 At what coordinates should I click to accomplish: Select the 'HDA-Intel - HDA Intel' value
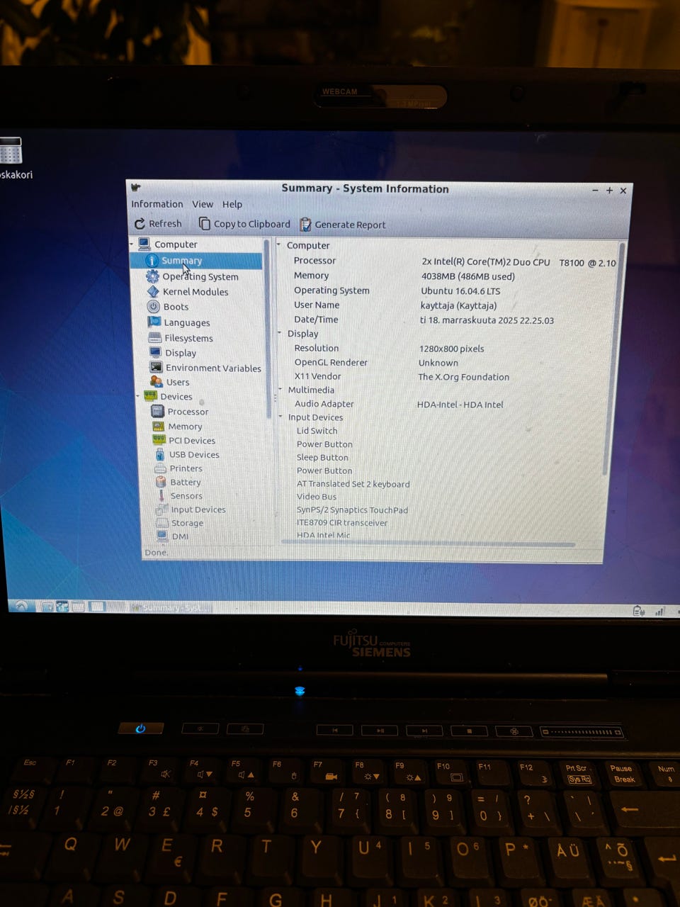click(460, 405)
